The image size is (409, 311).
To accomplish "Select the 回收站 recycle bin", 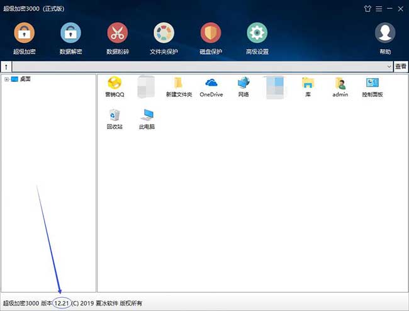I will point(115,119).
